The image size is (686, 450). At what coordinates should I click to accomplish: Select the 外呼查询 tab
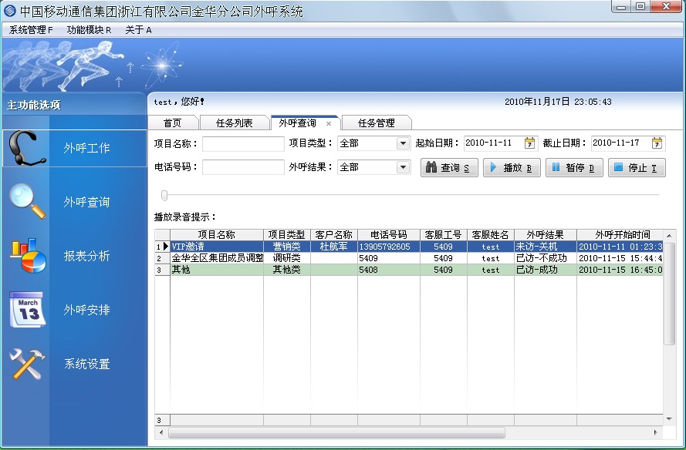click(298, 123)
